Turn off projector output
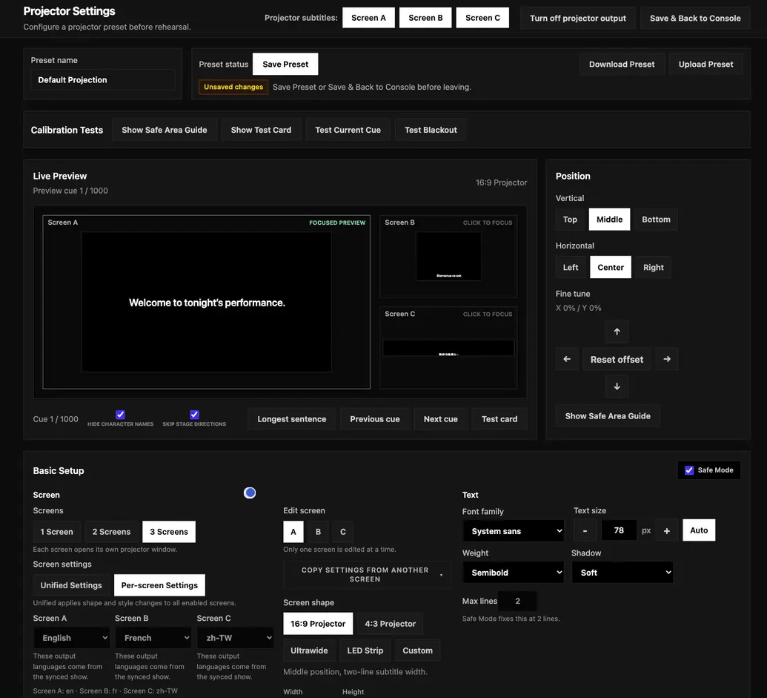The image size is (767, 698). coord(578,18)
